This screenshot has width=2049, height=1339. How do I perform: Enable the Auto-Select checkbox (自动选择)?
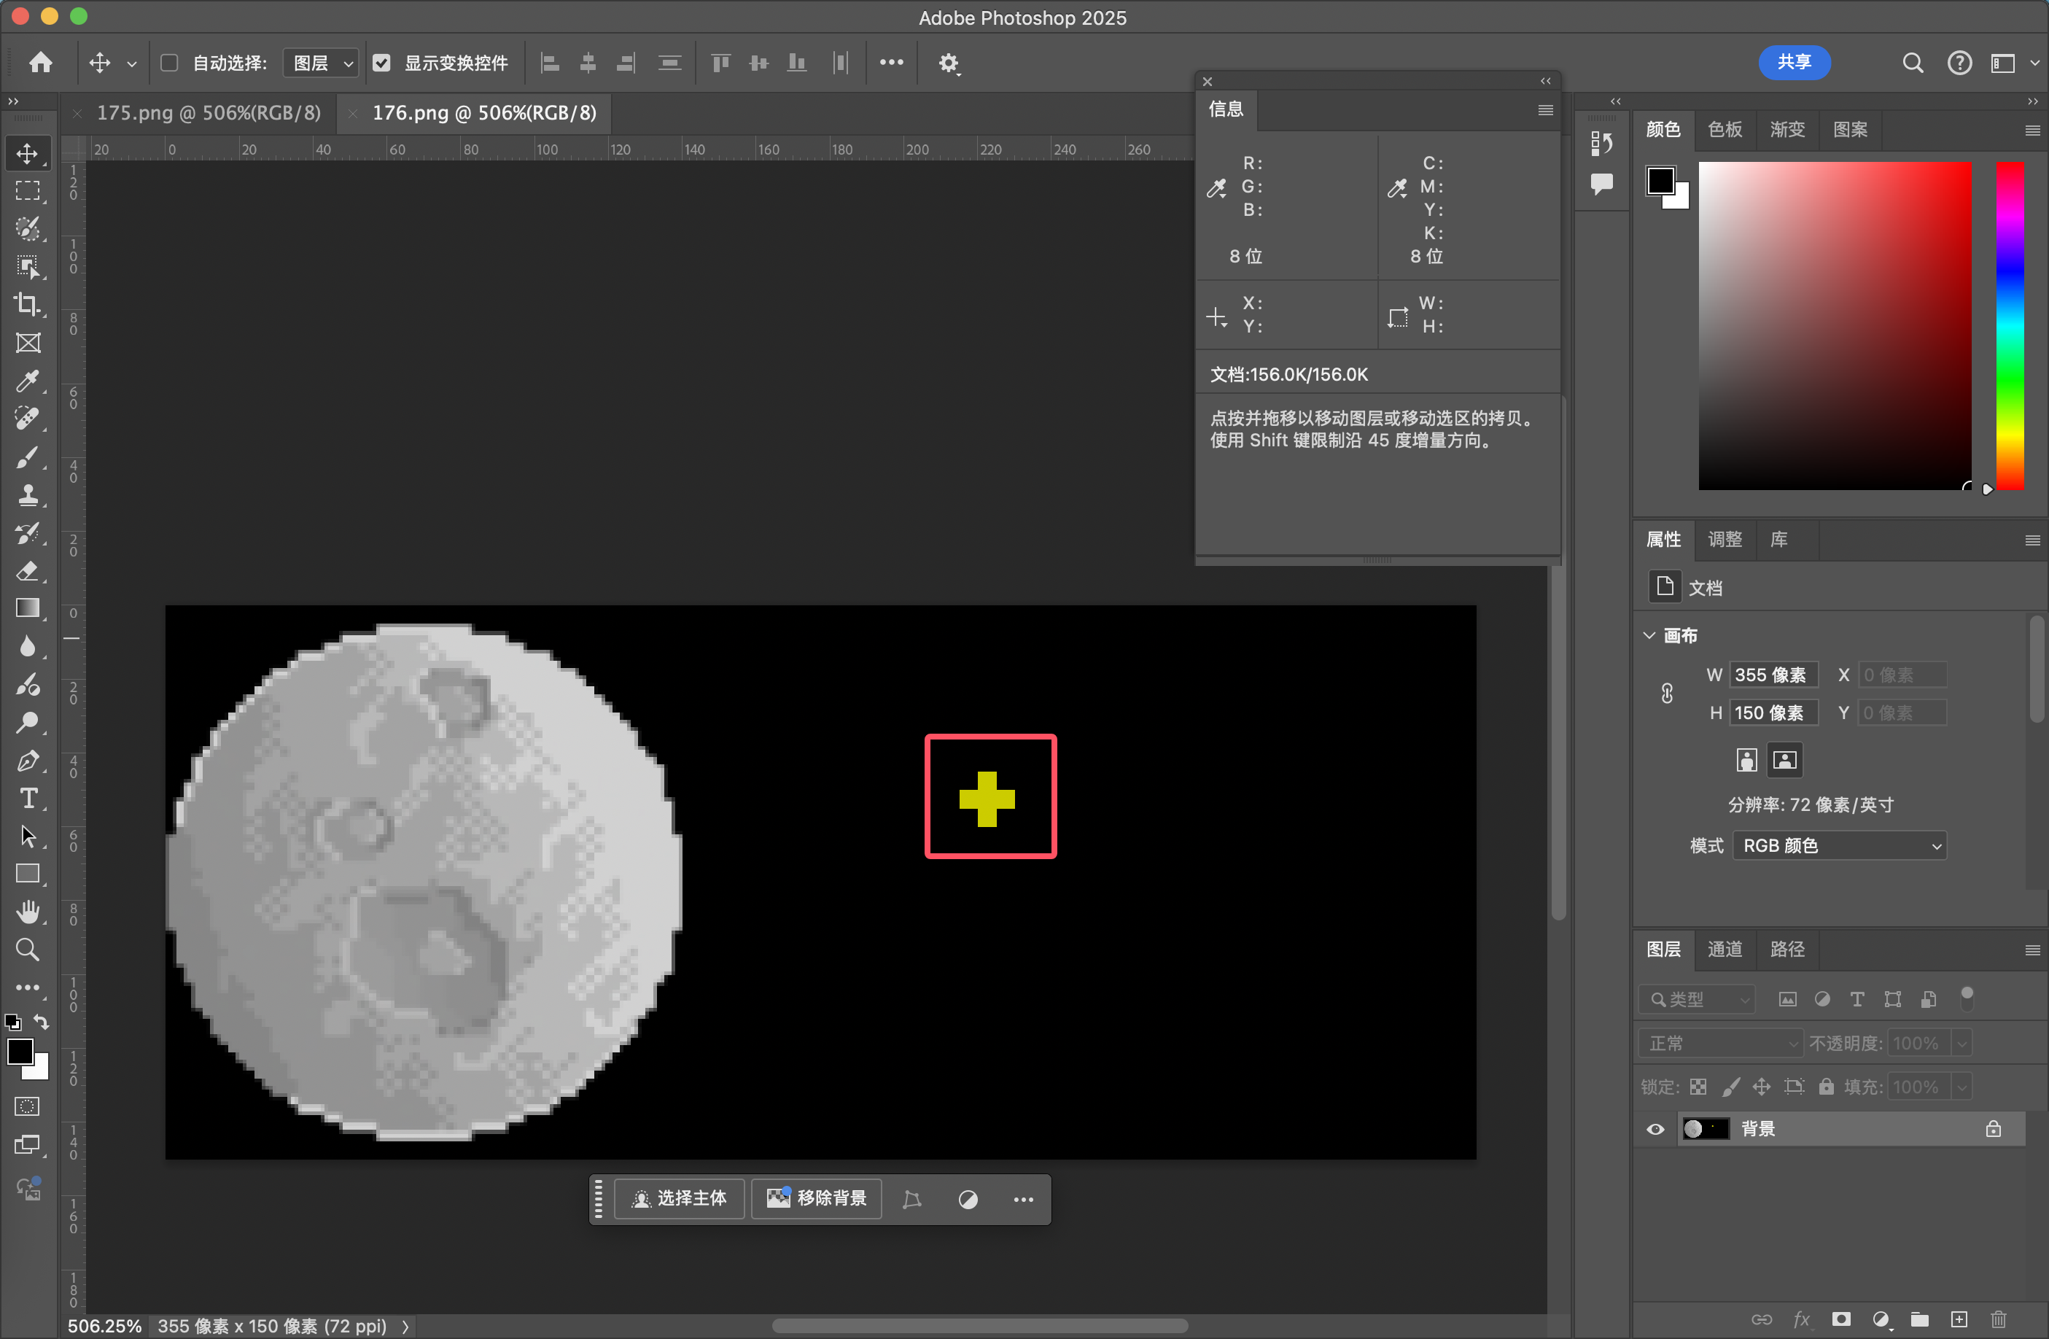(x=168, y=63)
